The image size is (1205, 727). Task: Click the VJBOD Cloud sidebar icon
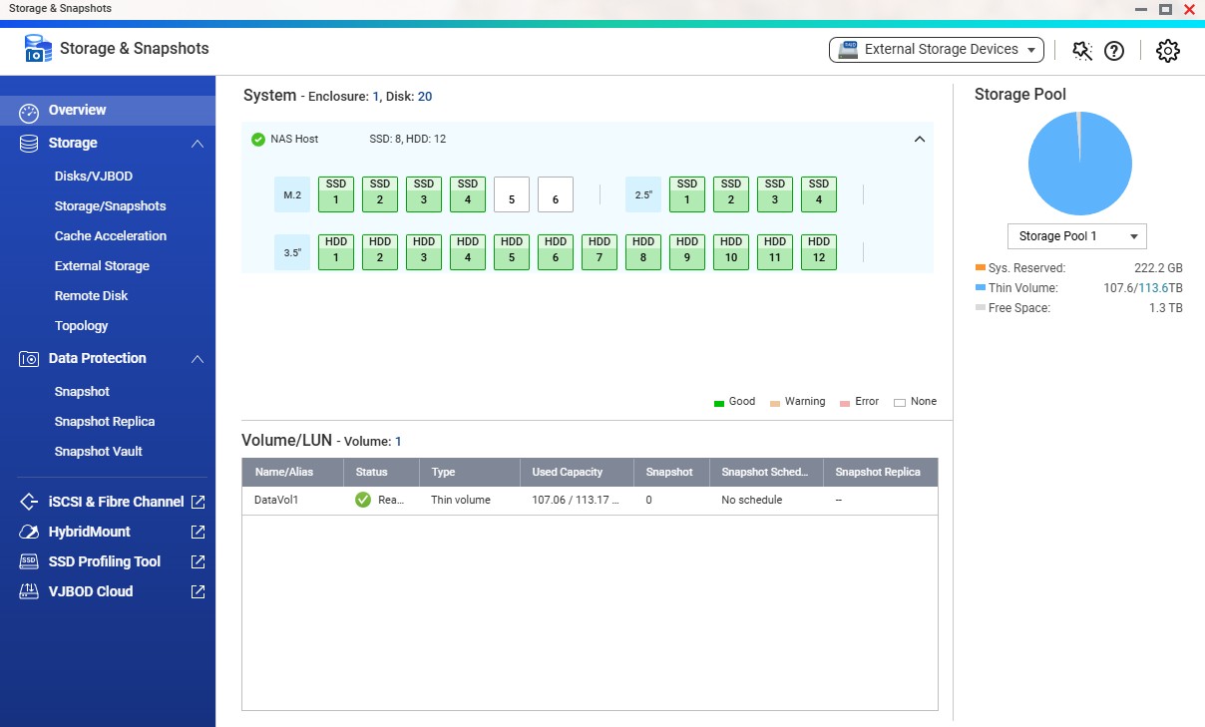pyautogui.click(x=29, y=591)
